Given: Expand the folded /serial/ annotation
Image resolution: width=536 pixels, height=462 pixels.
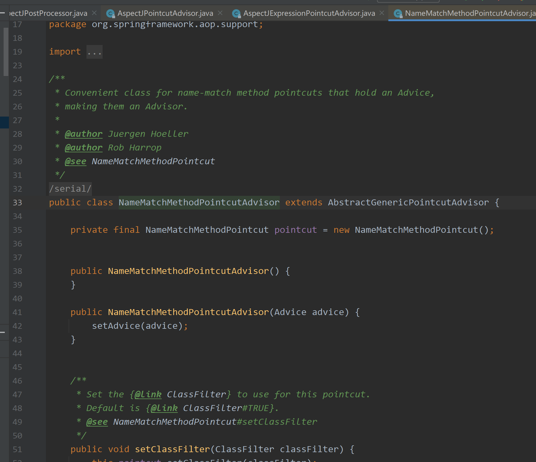Looking at the screenshot, I should [70, 189].
